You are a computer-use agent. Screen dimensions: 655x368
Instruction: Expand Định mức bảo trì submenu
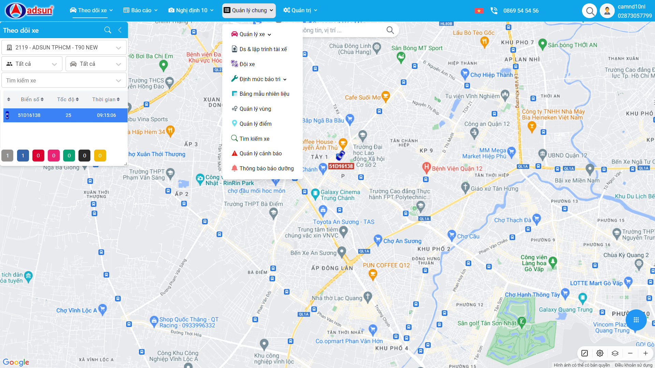[260, 79]
